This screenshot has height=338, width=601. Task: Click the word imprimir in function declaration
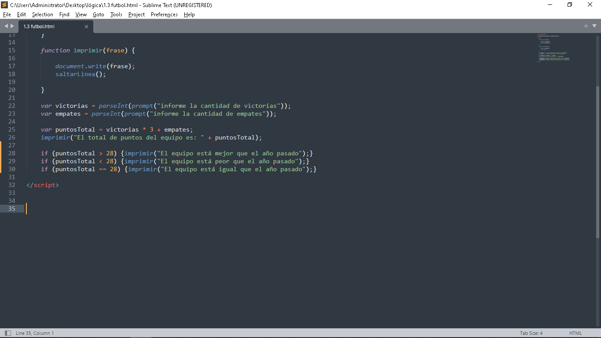tap(88, 50)
